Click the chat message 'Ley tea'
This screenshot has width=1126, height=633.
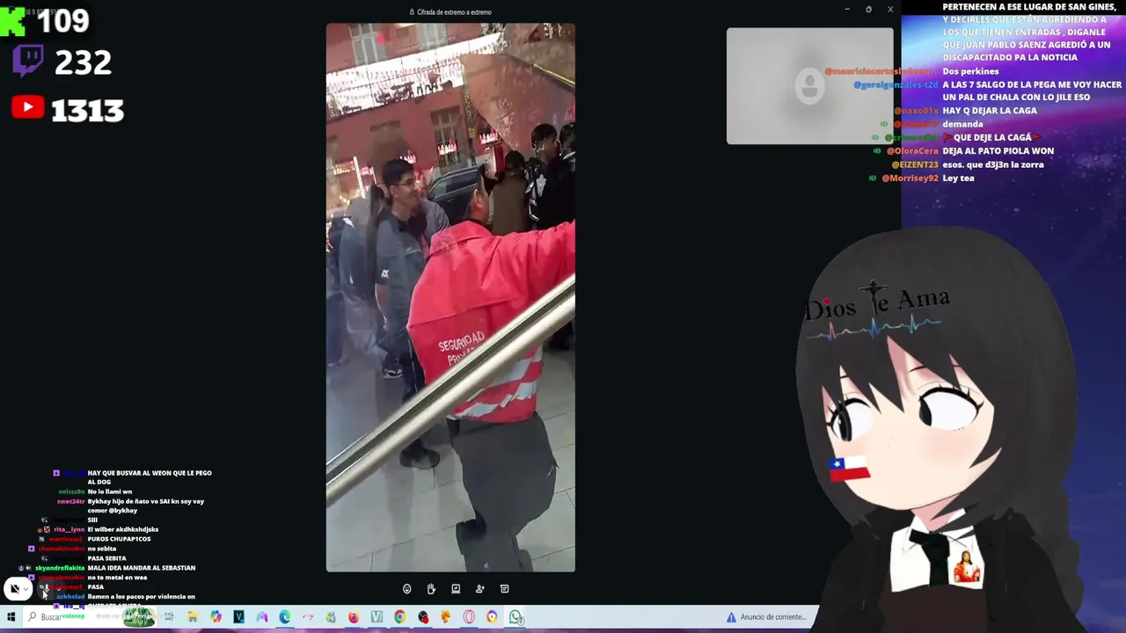pyautogui.click(x=958, y=178)
